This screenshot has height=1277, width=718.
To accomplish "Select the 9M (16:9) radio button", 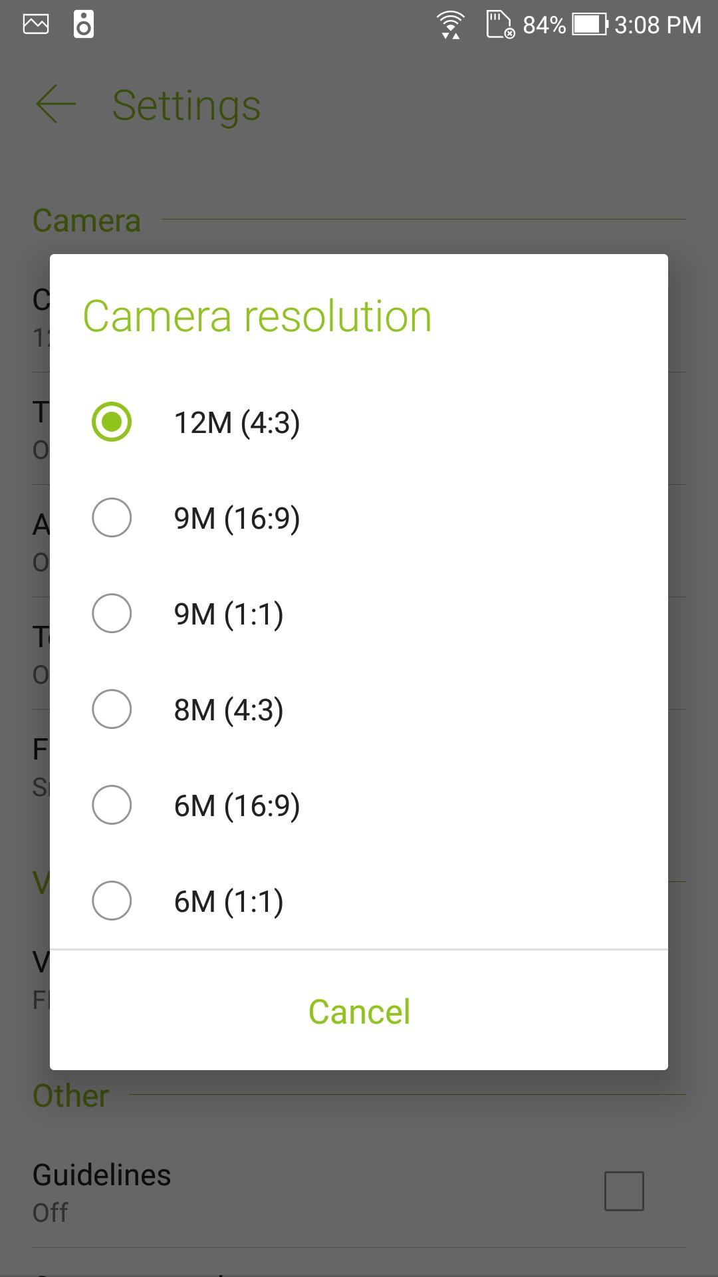I will (x=112, y=517).
